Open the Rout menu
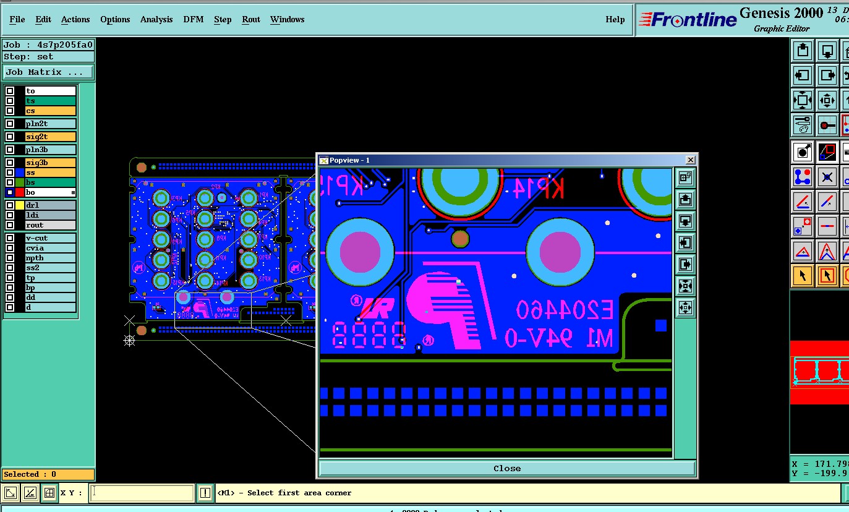The height and width of the screenshot is (512, 849). pyautogui.click(x=251, y=19)
